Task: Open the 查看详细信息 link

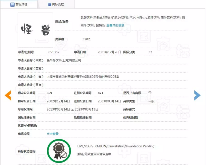Action: pyautogui.click(x=115, y=26)
